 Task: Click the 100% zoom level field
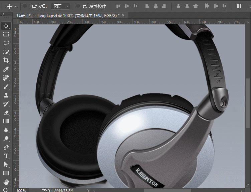pos(21,190)
